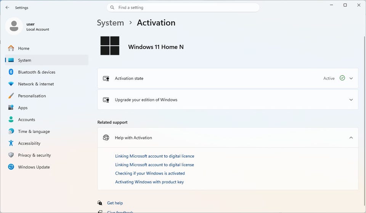Viewport: 366px width, 213px height.
Task: Select Accounts in the sidebar
Action: pyautogui.click(x=27, y=120)
